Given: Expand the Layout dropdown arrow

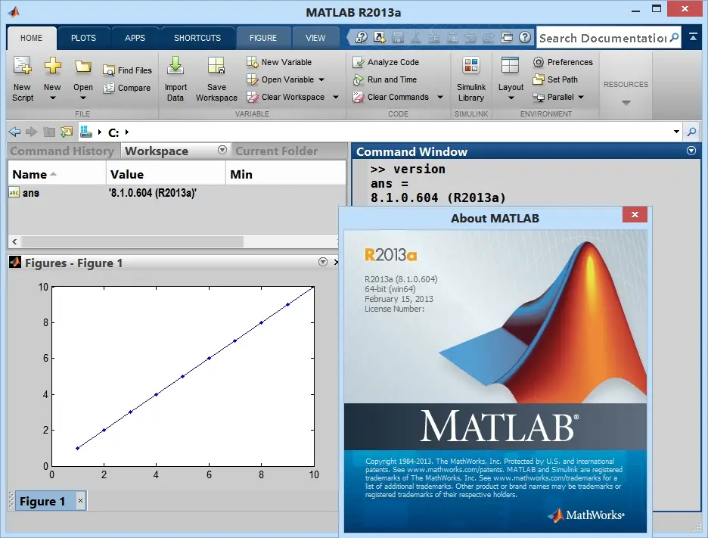Looking at the screenshot, I should tap(511, 98).
